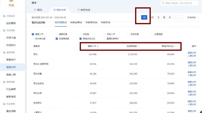Viewport: 203px width, 113px height.
Task: Sort by 搜索人气 column arrow
Action: (x=98, y=46)
